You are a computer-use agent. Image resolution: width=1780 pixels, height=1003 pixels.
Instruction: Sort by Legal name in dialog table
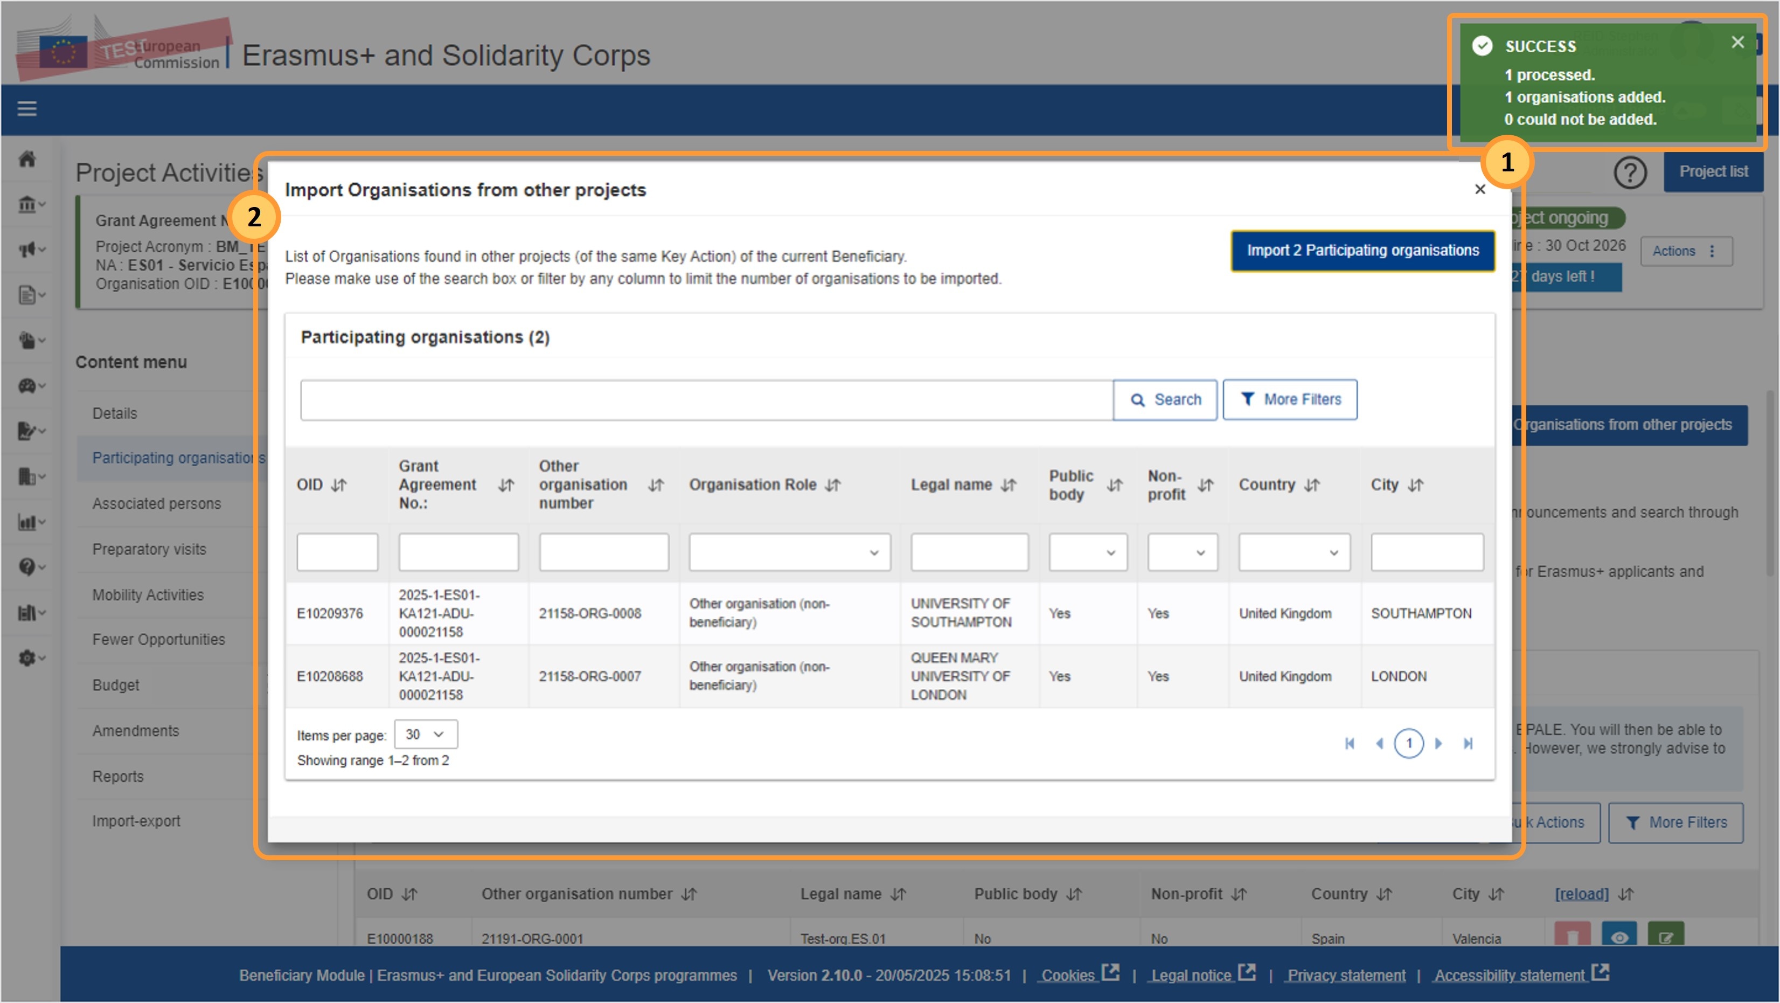pyautogui.click(x=1008, y=485)
